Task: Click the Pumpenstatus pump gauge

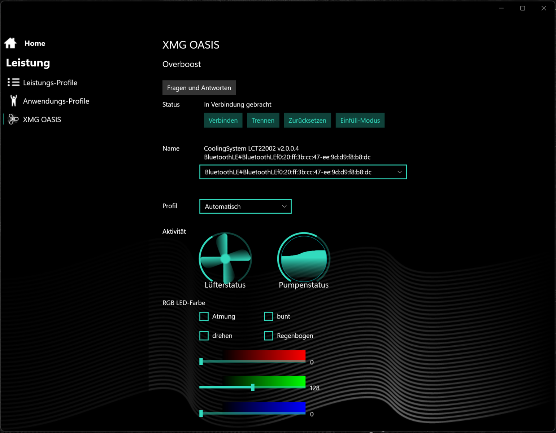Action: (x=304, y=258)
